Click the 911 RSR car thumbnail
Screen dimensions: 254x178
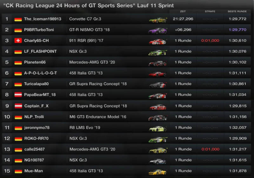[x=158, y=41]
